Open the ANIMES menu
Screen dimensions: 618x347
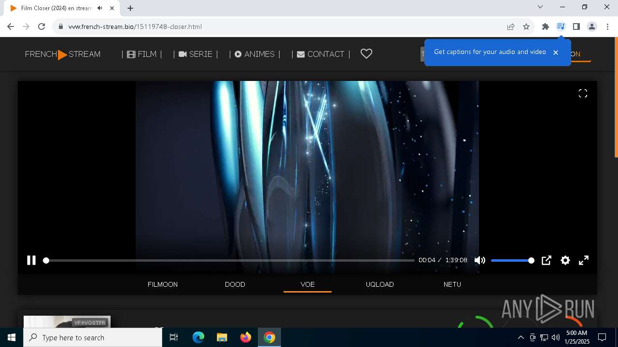coord(255,54)
